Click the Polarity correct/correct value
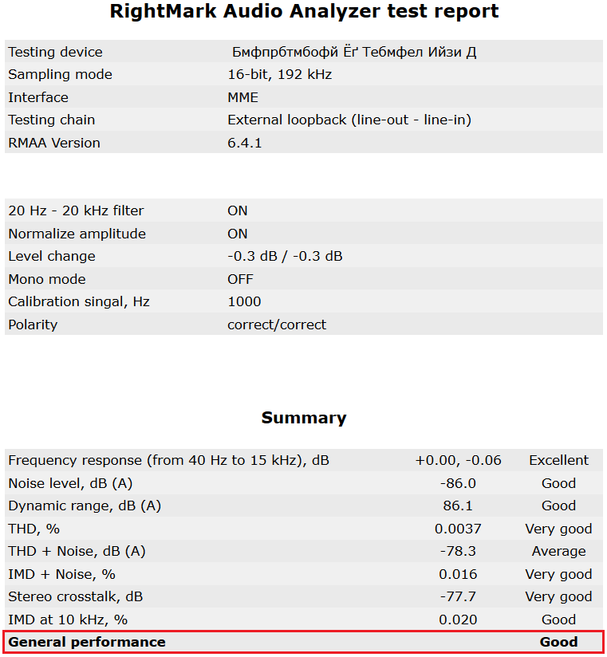Screen dimensions: 607x657 [277, 325]
